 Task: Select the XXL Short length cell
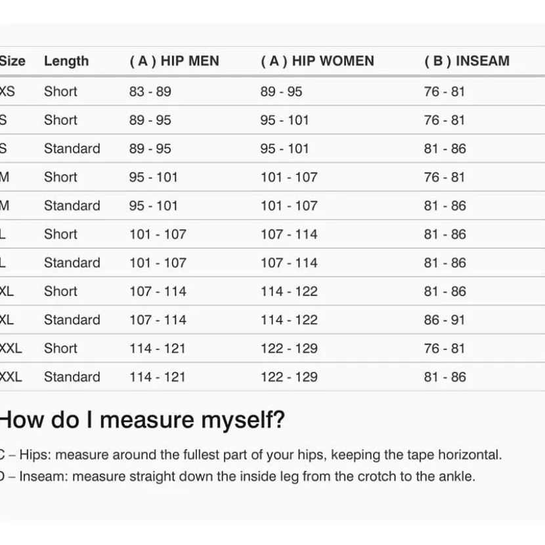(60, 348)
